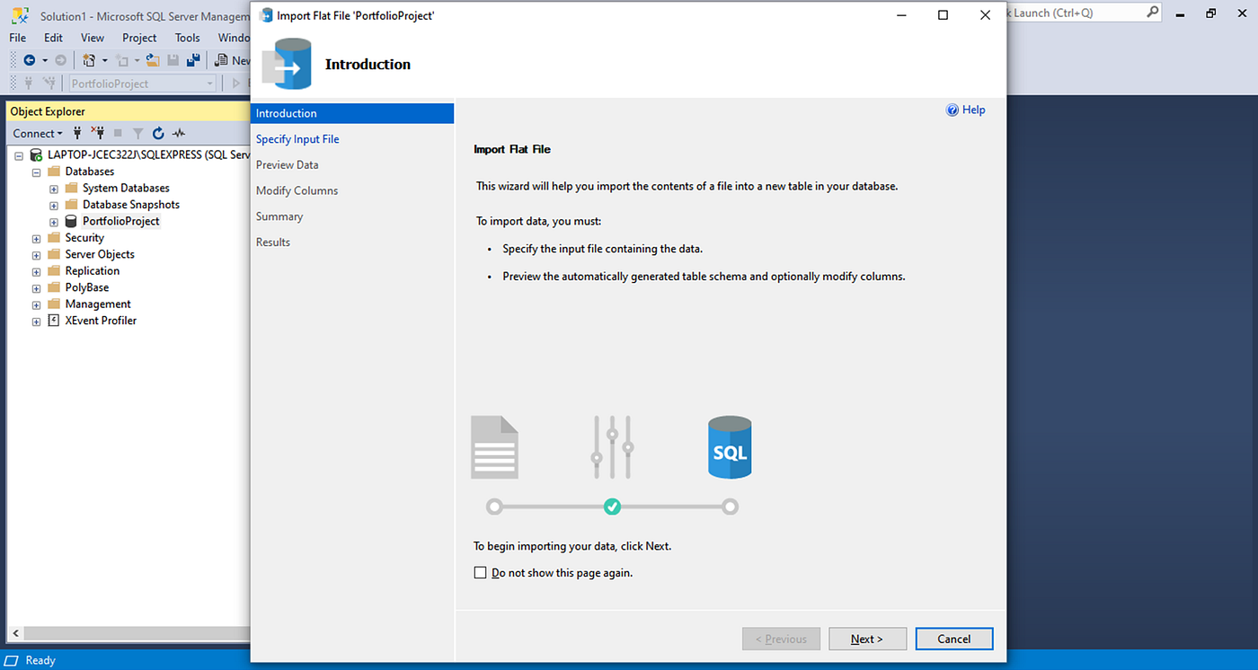
Task: Collapse the Databases folder node
Action: click(37, 172)
